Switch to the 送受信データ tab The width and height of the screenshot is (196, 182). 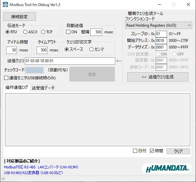43,88
